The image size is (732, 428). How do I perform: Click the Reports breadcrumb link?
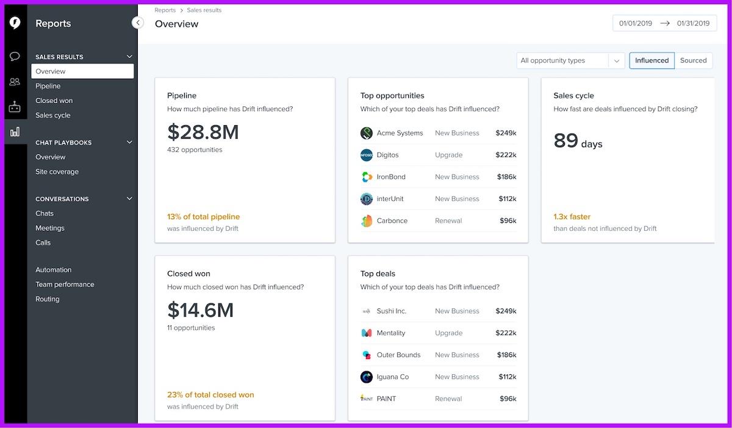(x=165, y=10)
